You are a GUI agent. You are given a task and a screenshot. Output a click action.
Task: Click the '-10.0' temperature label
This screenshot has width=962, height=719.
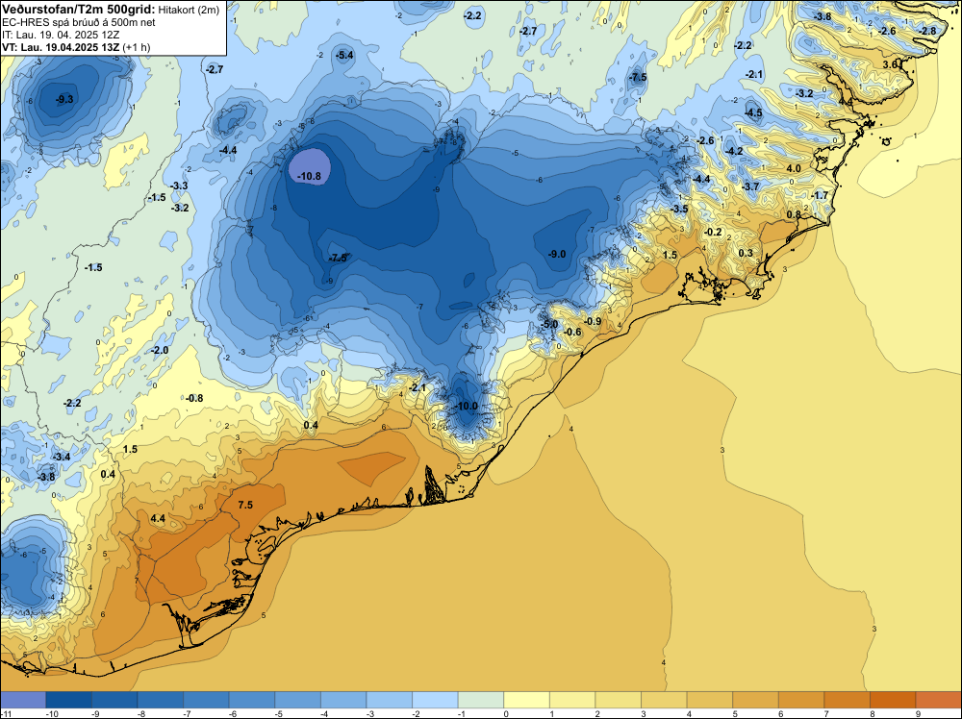pos(465,406)
